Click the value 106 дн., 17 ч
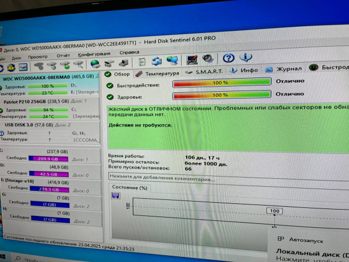349x262 pixels. point(202,158)
